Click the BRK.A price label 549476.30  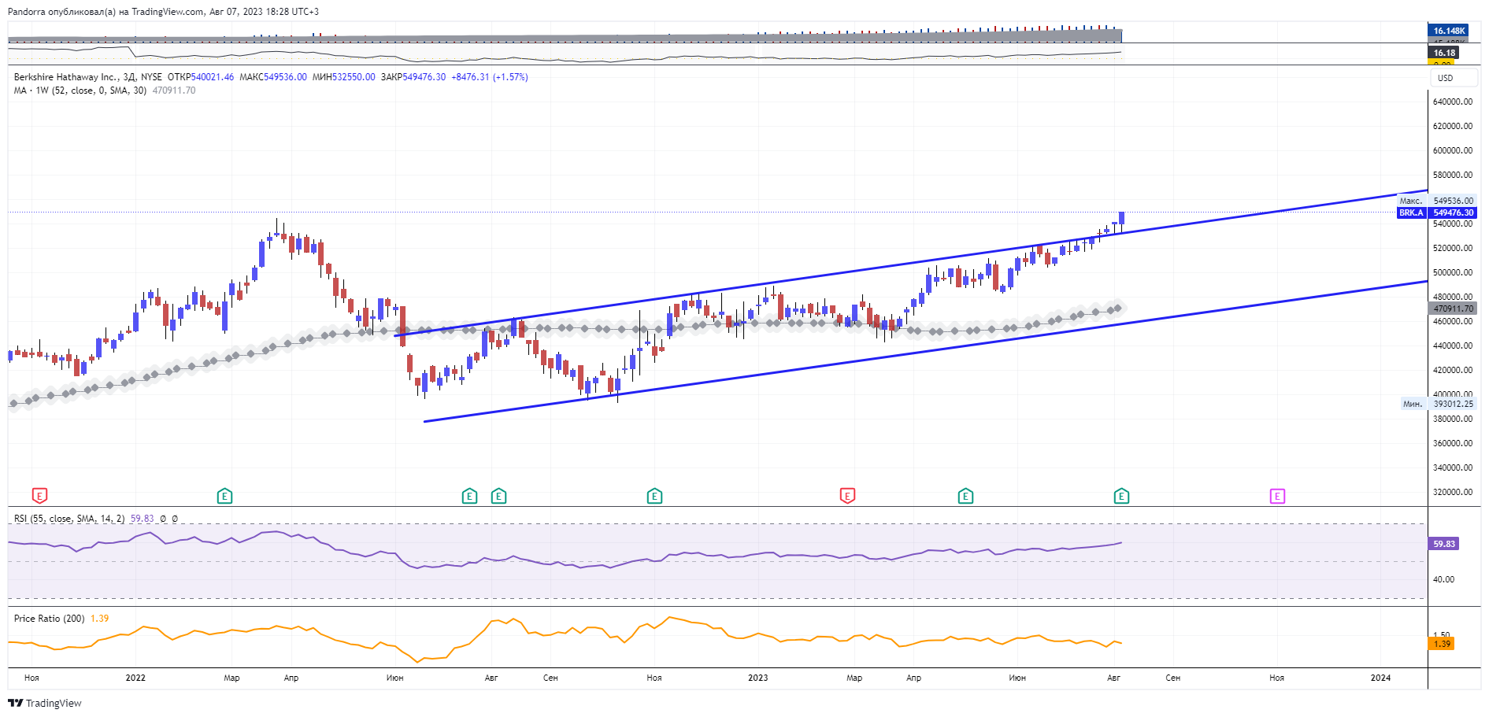tap(1436, 213)
